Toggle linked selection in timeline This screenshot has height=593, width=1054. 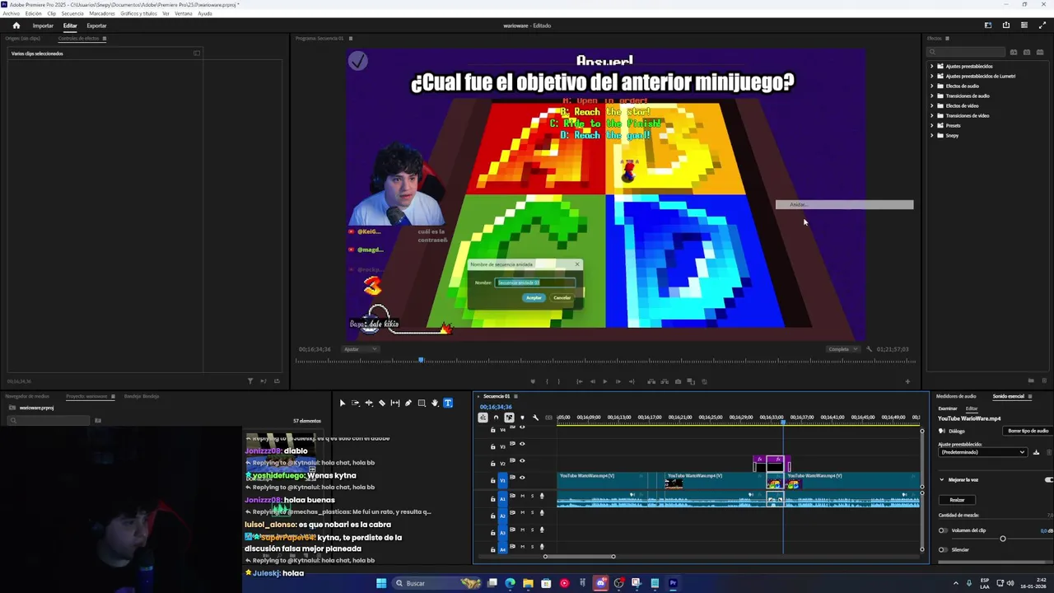[x=509, y=418]
